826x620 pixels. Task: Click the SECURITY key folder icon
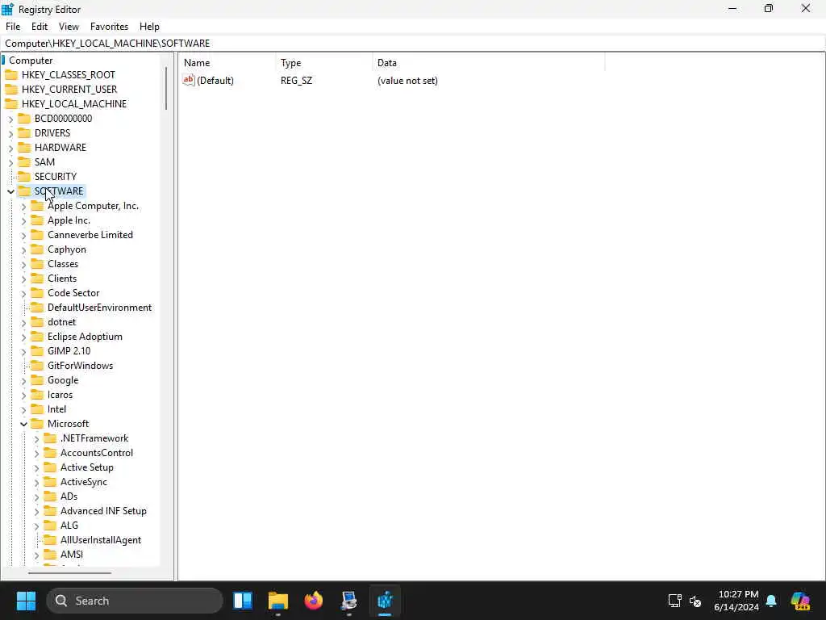[x=24, y=176]
